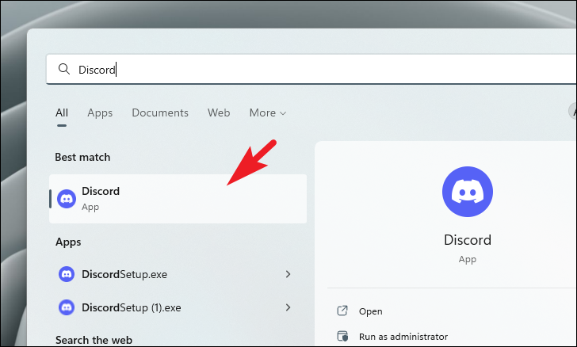Image resolution: width=577 pixels, height=347 pixels.
Task: Switch to the Web tab
Action: click(x=219, y=112)
